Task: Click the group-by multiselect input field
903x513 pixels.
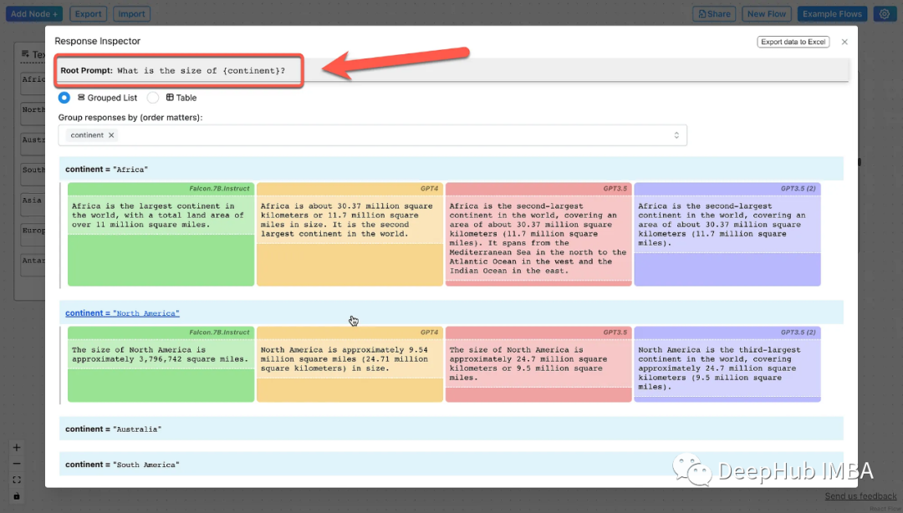Action: point(372,135)
